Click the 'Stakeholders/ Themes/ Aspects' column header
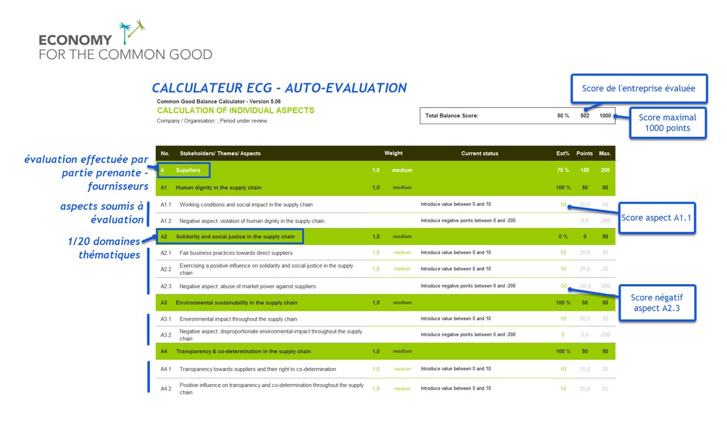The image size is (727, 431). 220,153
